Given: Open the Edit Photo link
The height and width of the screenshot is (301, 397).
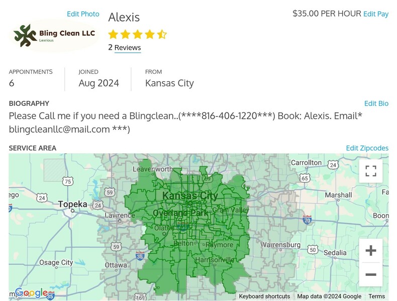Looking at the screenshot, I should [83, 14].
